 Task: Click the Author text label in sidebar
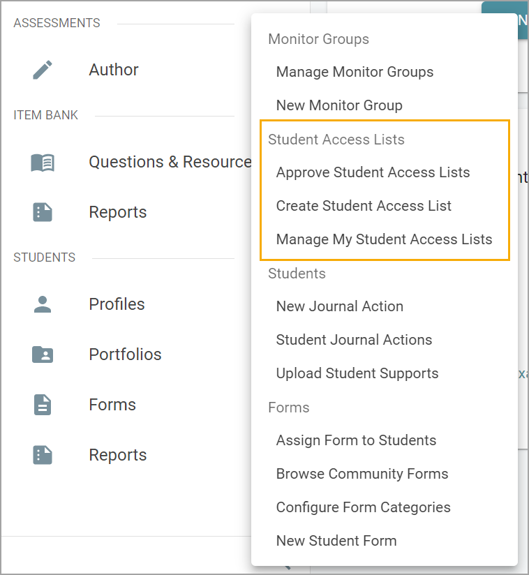(114, 70)
